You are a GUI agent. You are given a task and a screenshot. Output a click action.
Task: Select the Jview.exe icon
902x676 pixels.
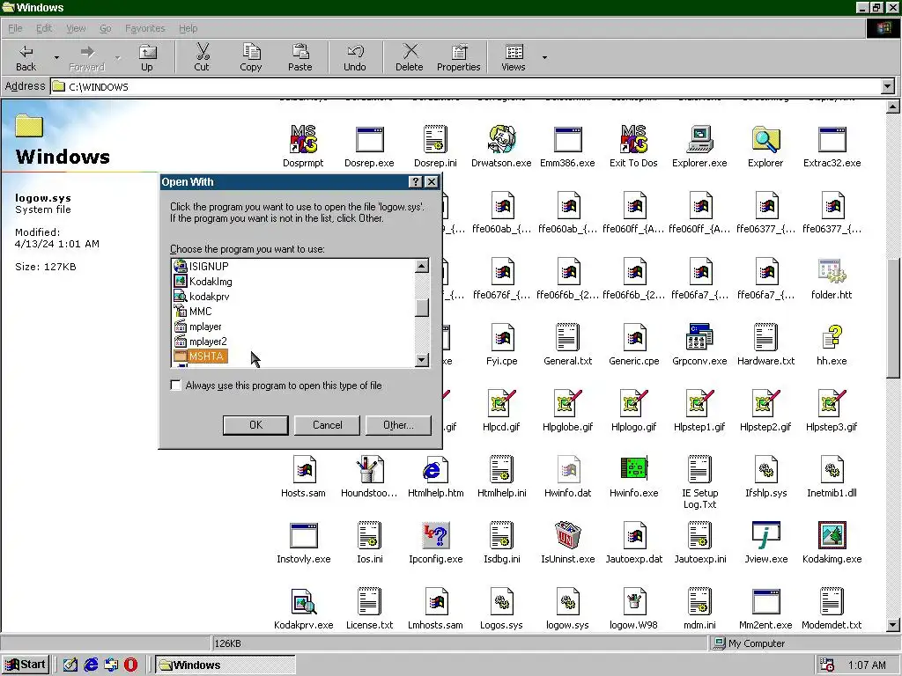point(765,535)
